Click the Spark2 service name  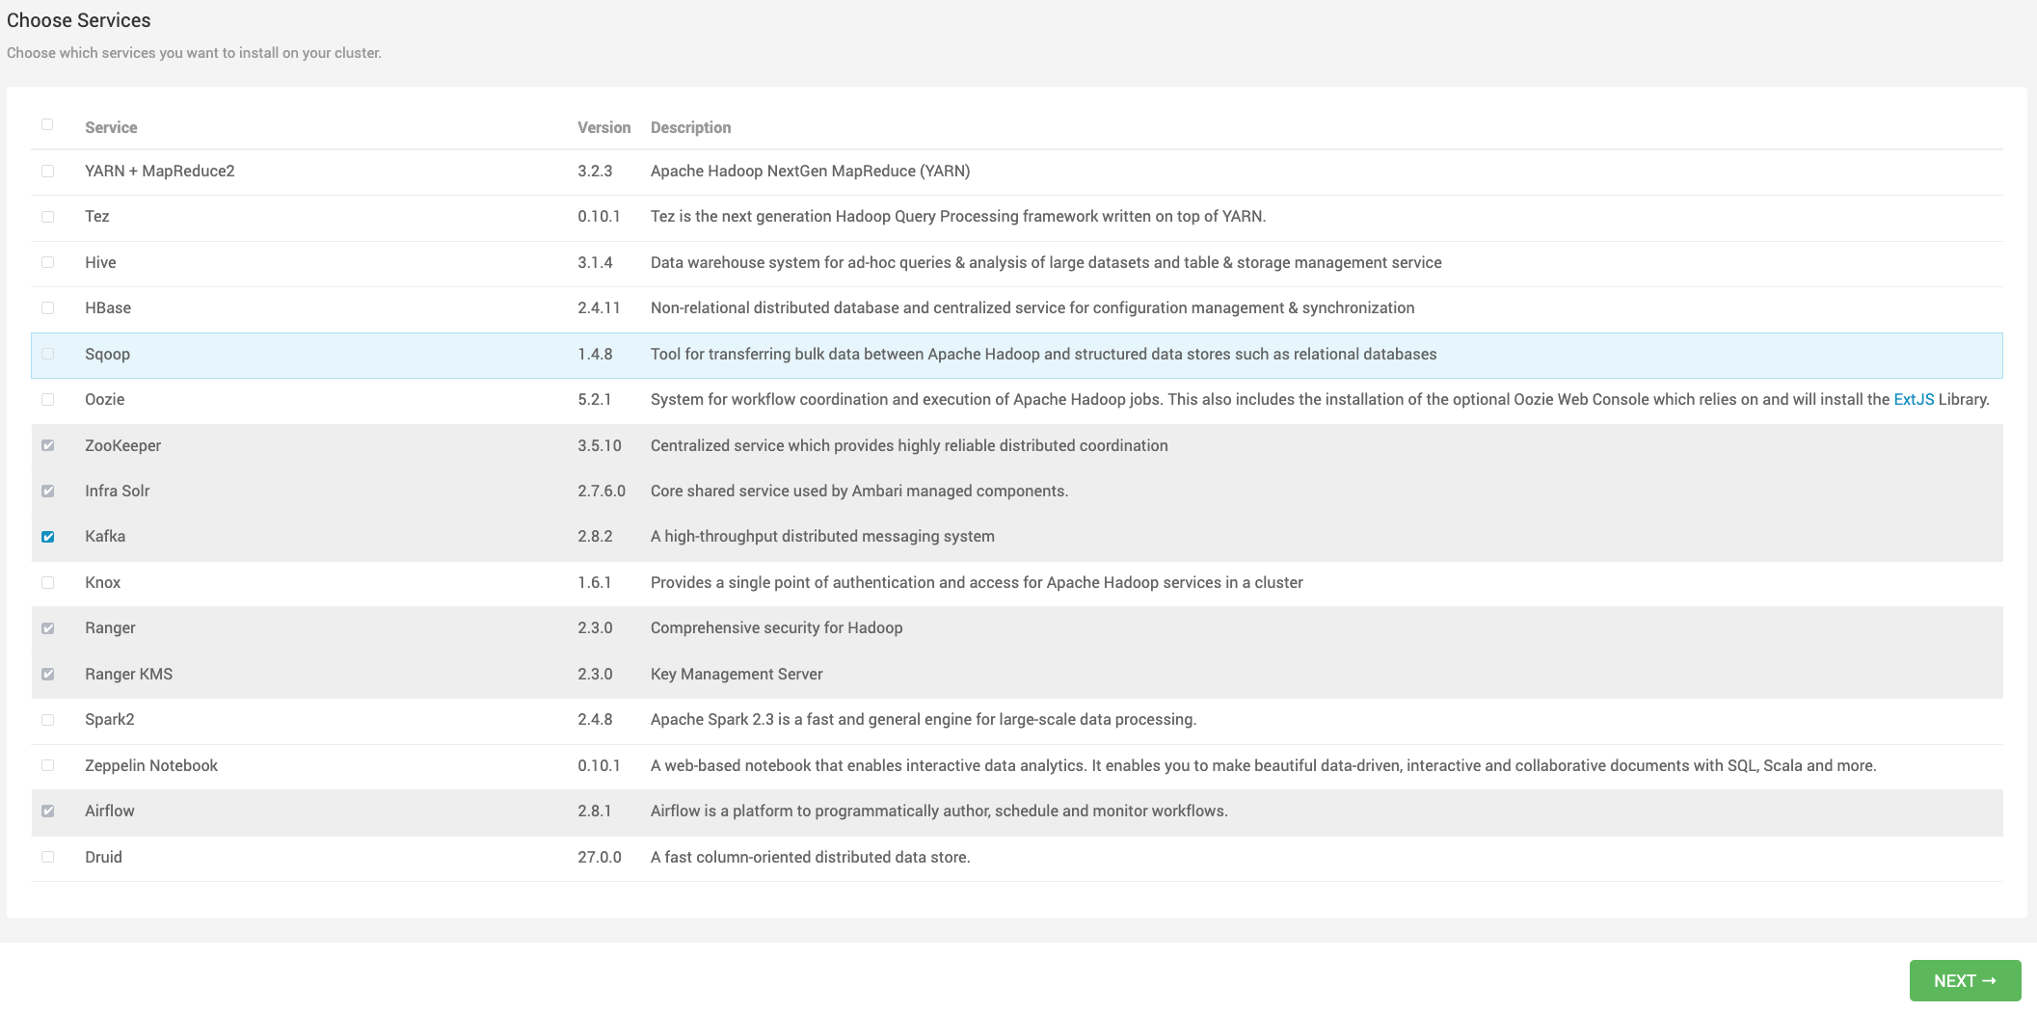tap(110, 719)
